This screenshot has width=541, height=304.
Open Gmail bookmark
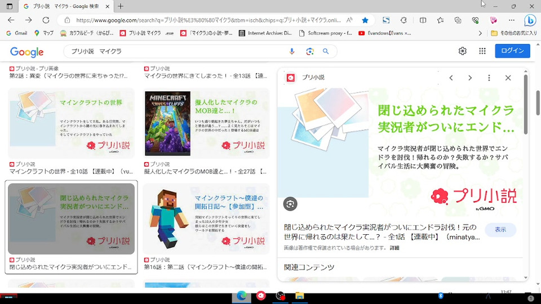tap(16, 33)
